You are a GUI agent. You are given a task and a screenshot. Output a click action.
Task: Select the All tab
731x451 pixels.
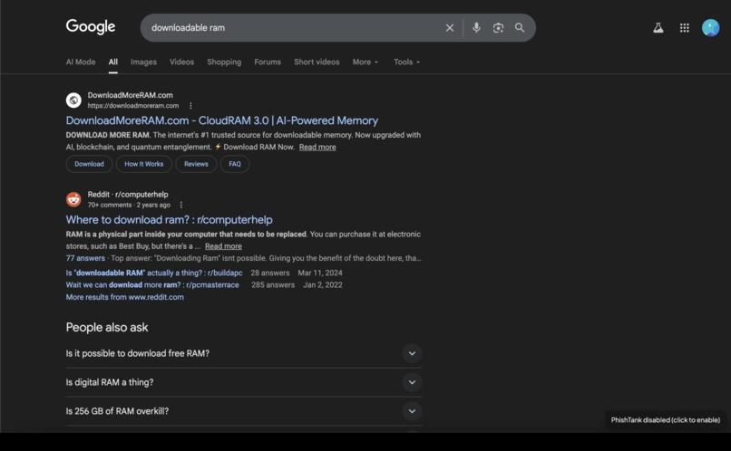coord(113,62)
